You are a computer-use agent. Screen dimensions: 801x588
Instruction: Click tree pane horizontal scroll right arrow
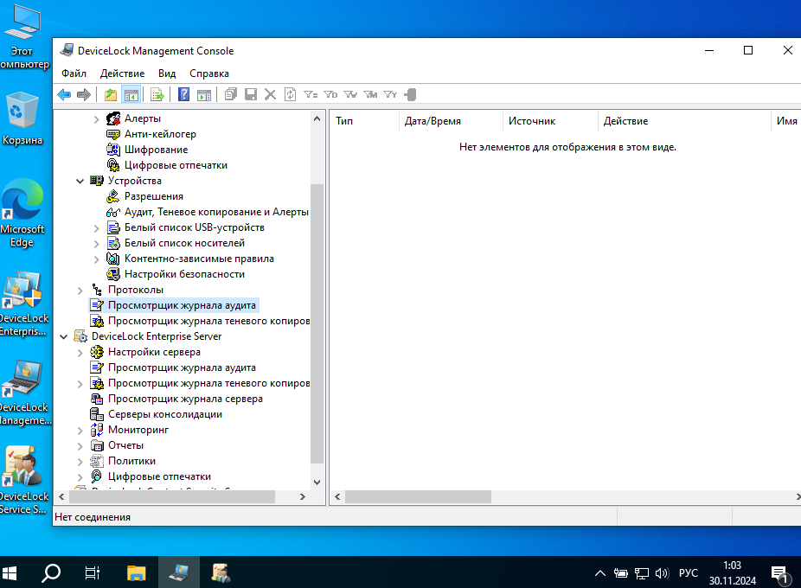coord(303,496)
